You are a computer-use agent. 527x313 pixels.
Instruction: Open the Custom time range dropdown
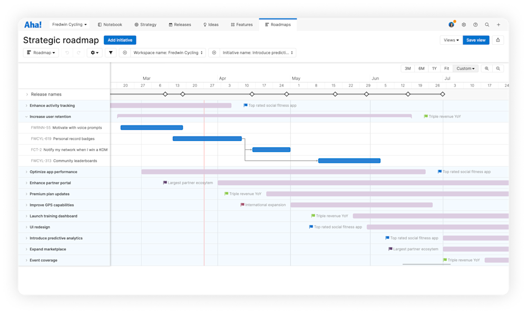(465, 68)
